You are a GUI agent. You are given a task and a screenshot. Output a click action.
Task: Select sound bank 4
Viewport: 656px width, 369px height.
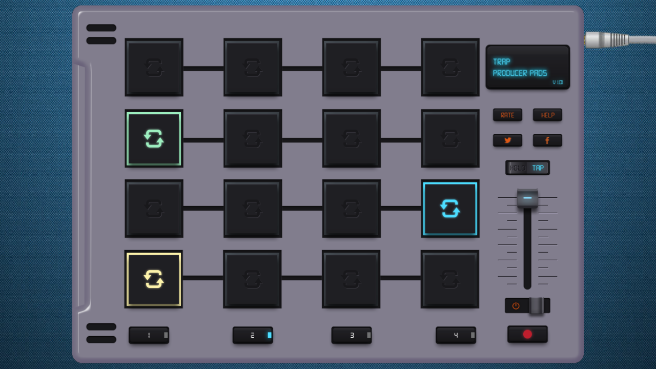point(456,335)
